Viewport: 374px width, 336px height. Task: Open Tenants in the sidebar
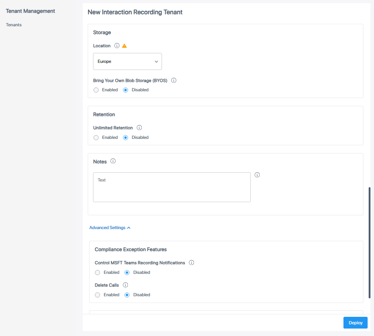click(14, 25)
